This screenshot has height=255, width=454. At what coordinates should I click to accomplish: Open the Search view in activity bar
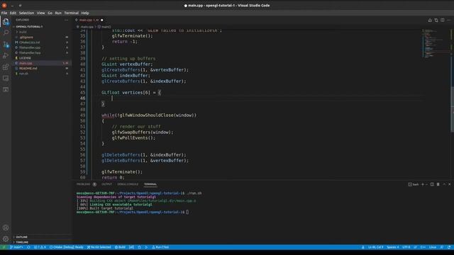[6, 33]
